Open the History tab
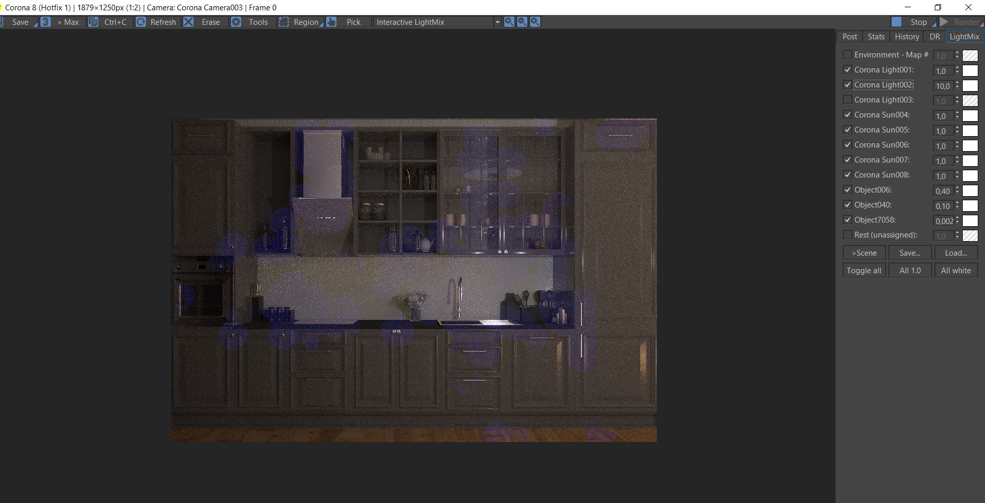This screenshot has width=985, height=503. 906,37
